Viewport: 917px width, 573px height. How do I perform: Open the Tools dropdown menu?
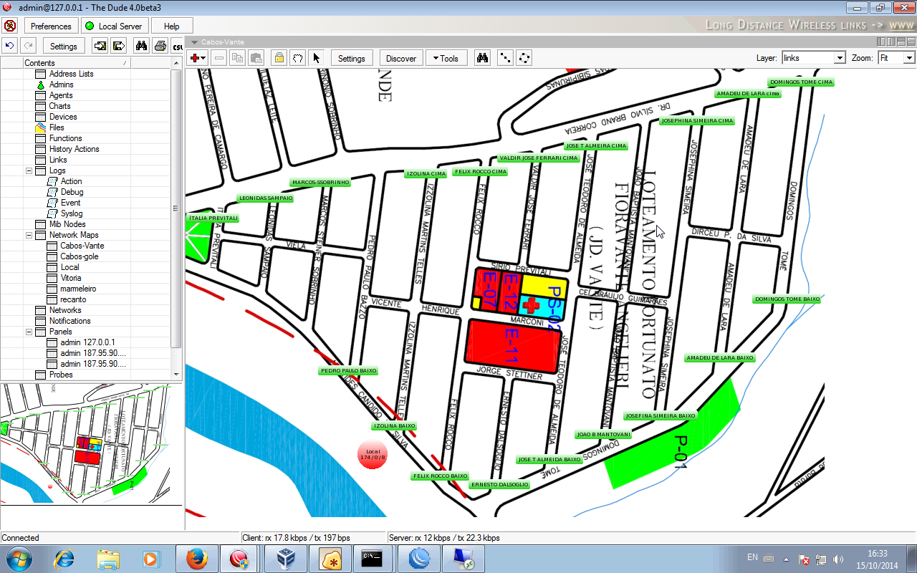coord(446,58)
